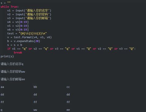Click 'cc' in the output table
The image size is (146, 112).
tap(68, 87)
